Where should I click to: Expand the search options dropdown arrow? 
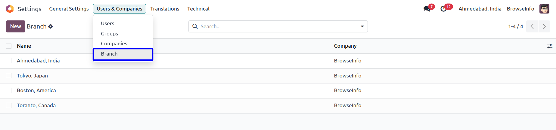362,26
